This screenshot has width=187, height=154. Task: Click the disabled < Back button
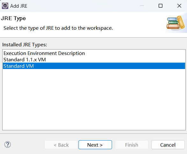[x=61, y=145]
